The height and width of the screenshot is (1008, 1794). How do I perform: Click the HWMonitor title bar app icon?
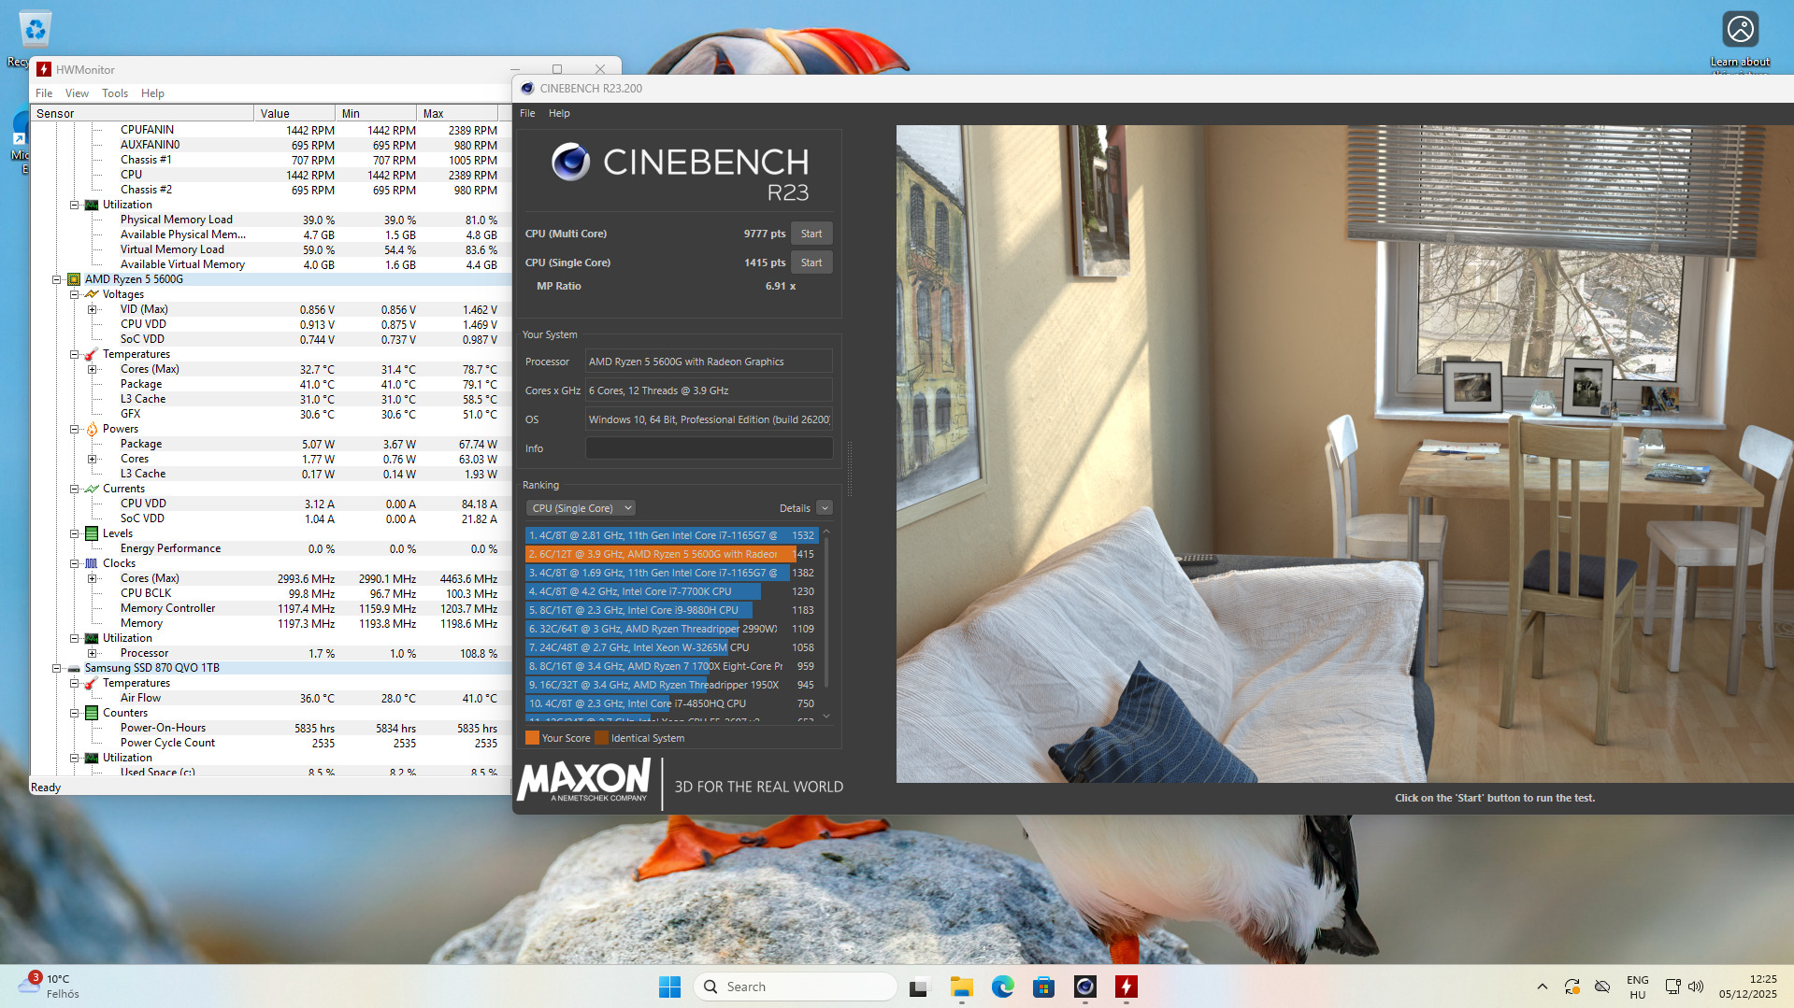pyautogui.click(x=44, y=69)
